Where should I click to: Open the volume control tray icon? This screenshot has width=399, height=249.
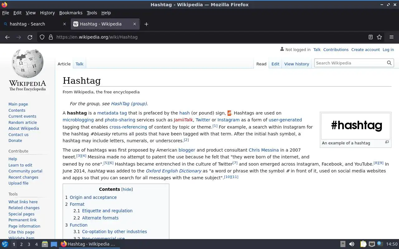click(352, 244)
